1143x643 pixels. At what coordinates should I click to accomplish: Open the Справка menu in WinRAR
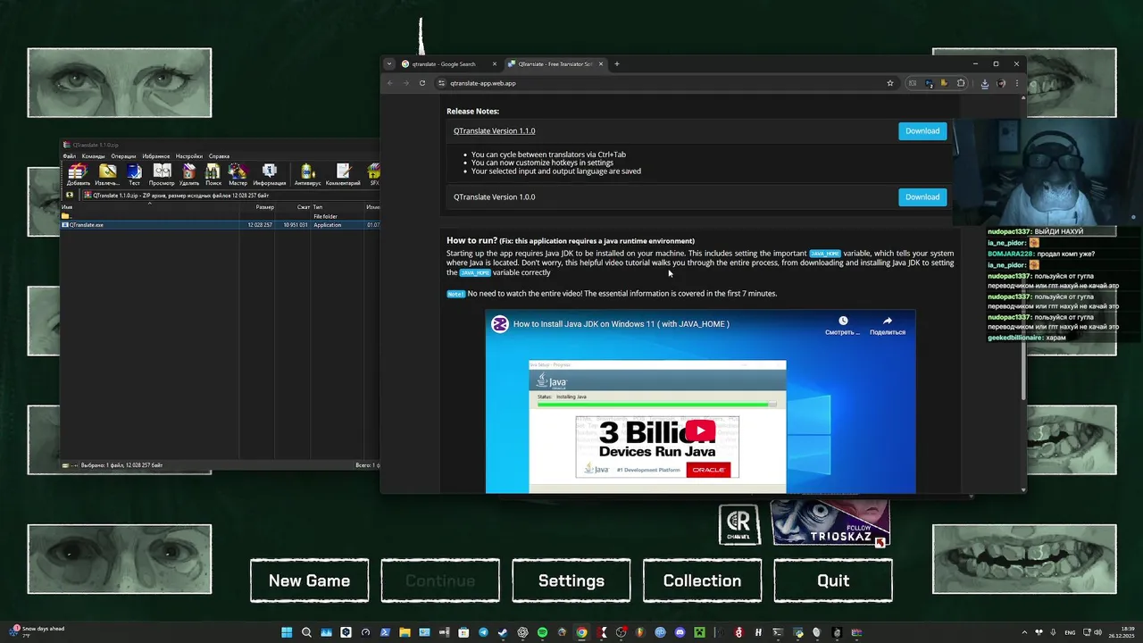pos(219,156)
